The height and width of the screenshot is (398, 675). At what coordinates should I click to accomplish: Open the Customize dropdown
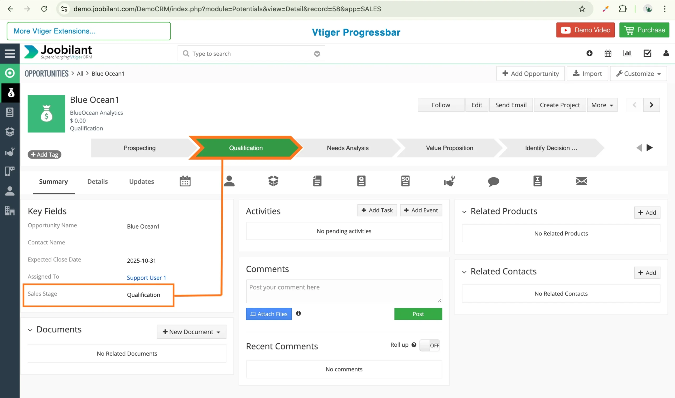click(x=638, y=74)
